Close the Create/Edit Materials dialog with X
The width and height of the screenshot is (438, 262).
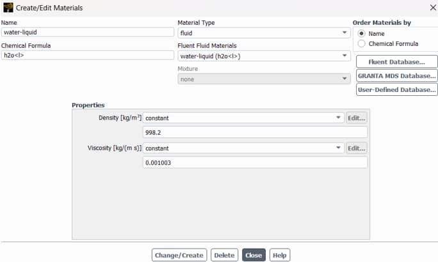433,8
